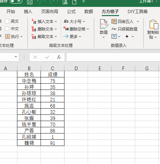The image size is (160, 164).
Task: Select the cell containing 钱半雪
Action: 29,124
